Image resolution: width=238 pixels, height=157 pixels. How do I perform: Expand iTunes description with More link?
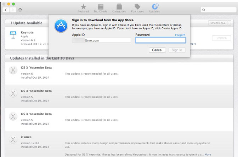(x=208, y=155)
